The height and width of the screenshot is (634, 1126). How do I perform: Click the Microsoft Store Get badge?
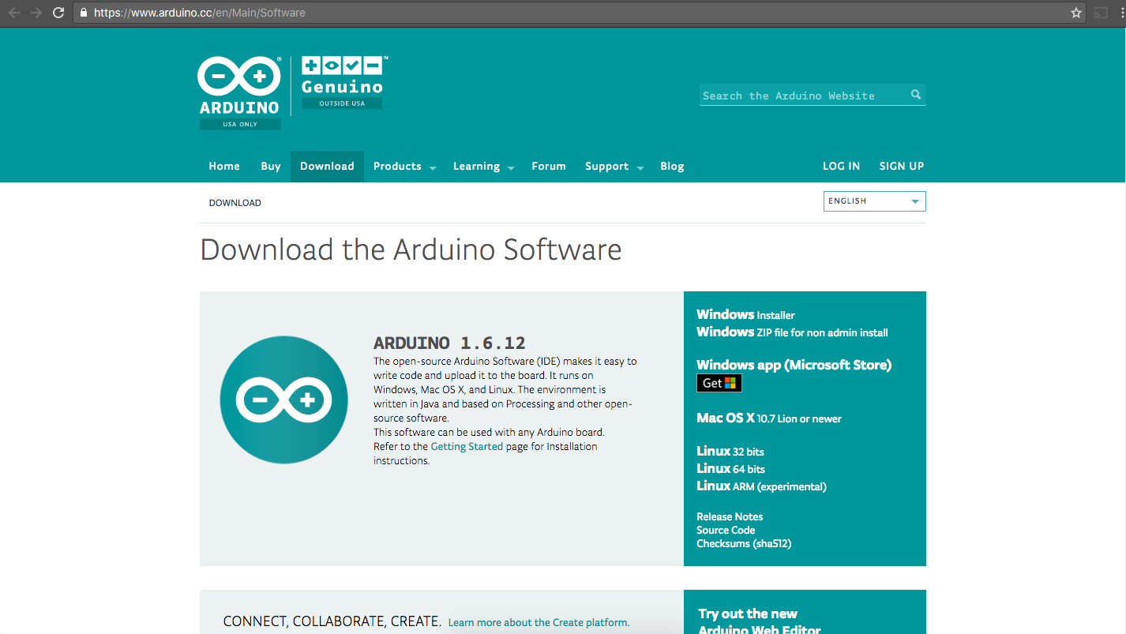(719, 383)
